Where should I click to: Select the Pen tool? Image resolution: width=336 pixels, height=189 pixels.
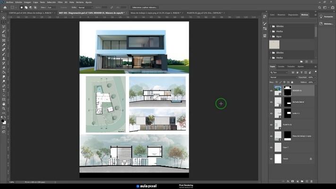pyautogui.click(x=4, y=86)
